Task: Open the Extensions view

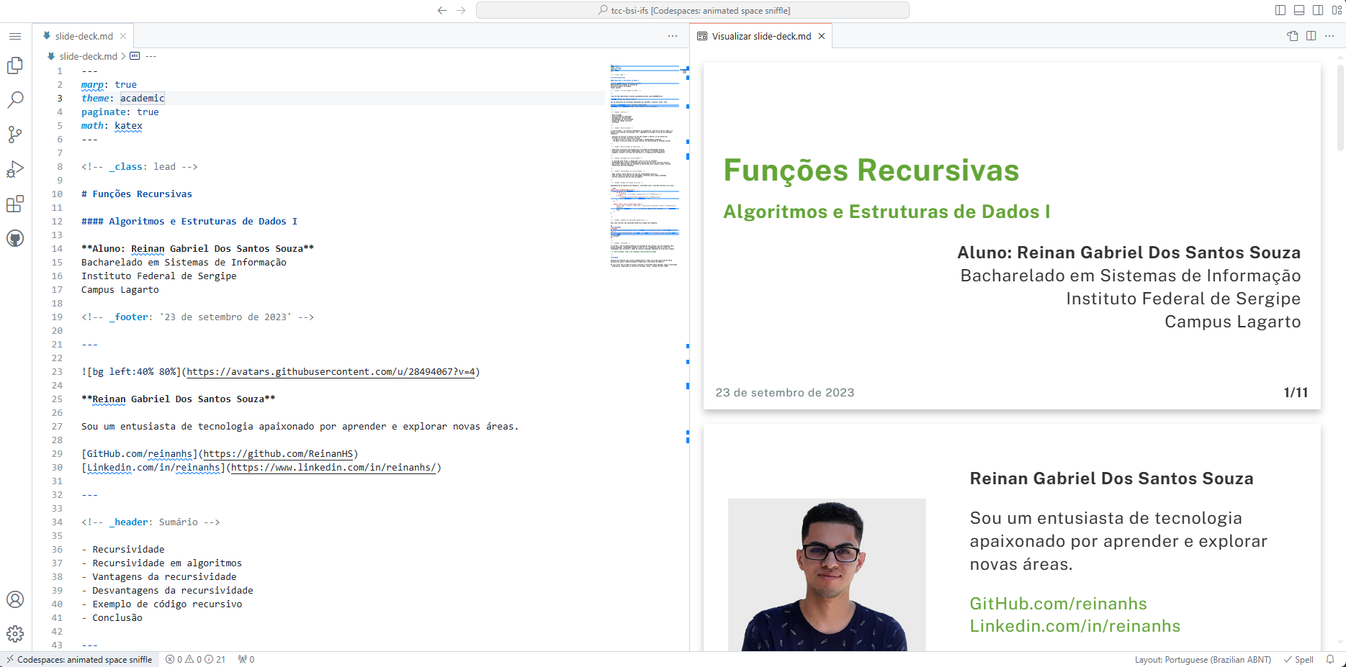Action: (15, 204)
